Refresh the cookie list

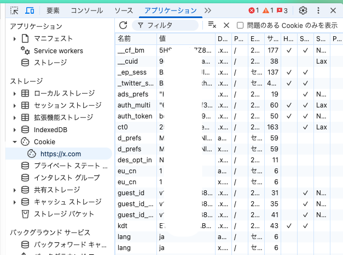click(x=123, y=25)
